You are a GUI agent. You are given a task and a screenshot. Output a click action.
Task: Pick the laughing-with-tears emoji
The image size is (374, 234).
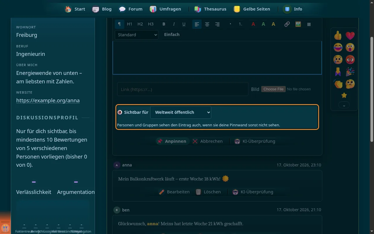(338, 47)
